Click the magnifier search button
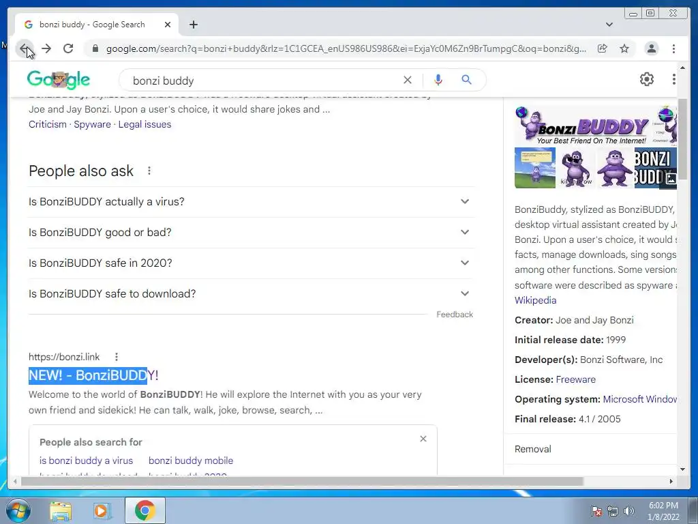 pos(466,80)
